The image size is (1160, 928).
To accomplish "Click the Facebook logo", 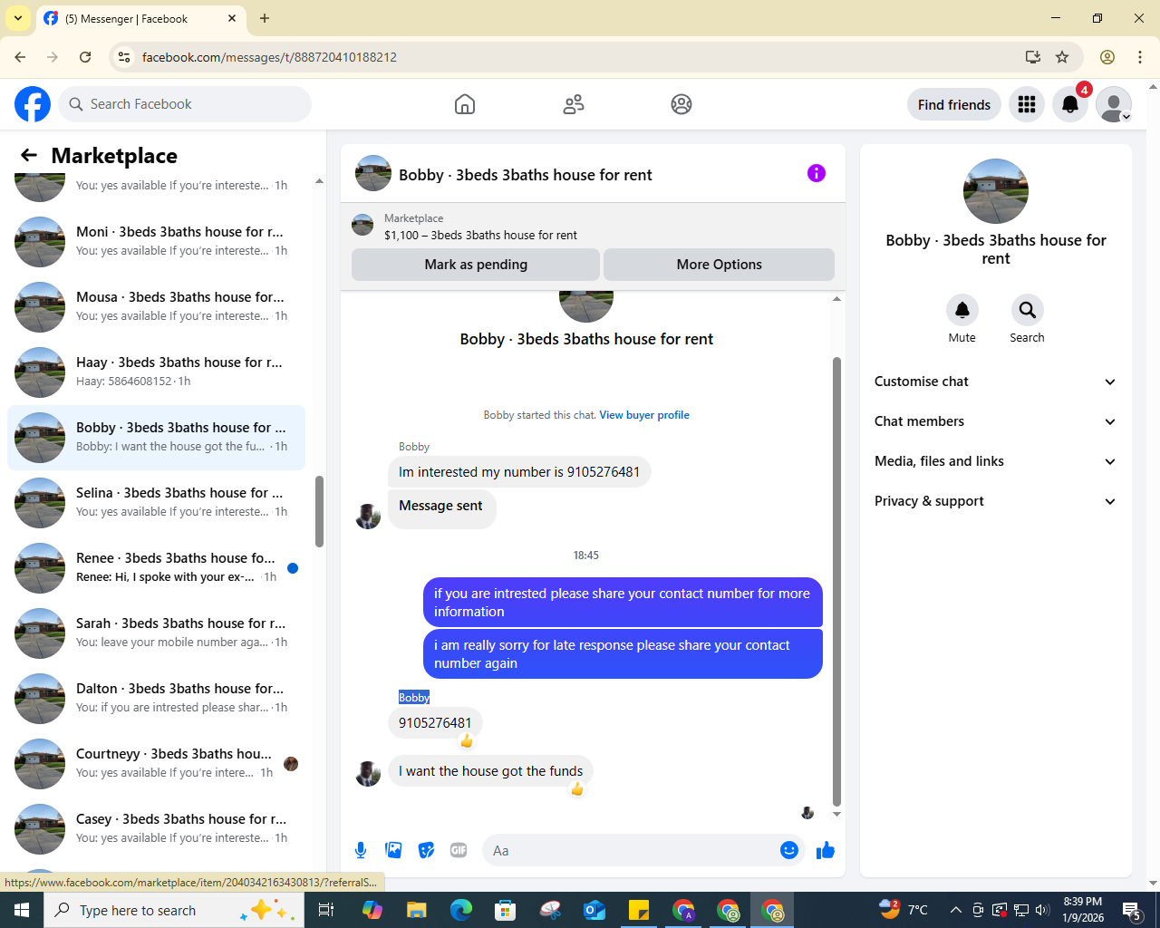I will tap(33, 104).
